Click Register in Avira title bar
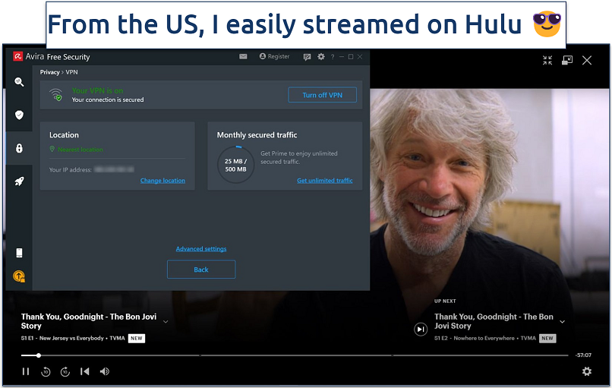The width and height of the screenshot is (612, 388). (x=274, y=56)
